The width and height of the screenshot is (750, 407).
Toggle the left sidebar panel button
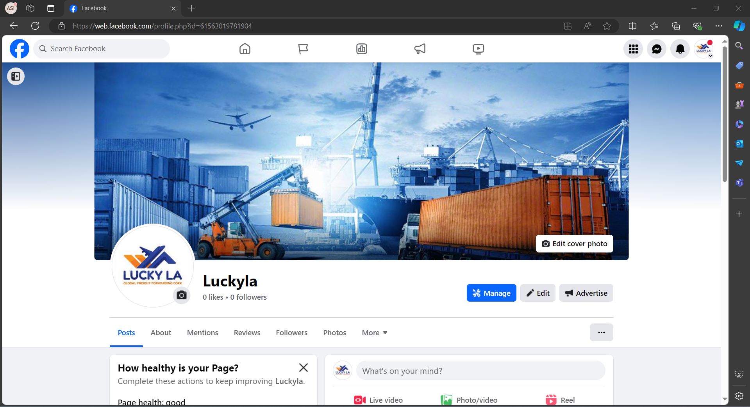coord(16,76)
